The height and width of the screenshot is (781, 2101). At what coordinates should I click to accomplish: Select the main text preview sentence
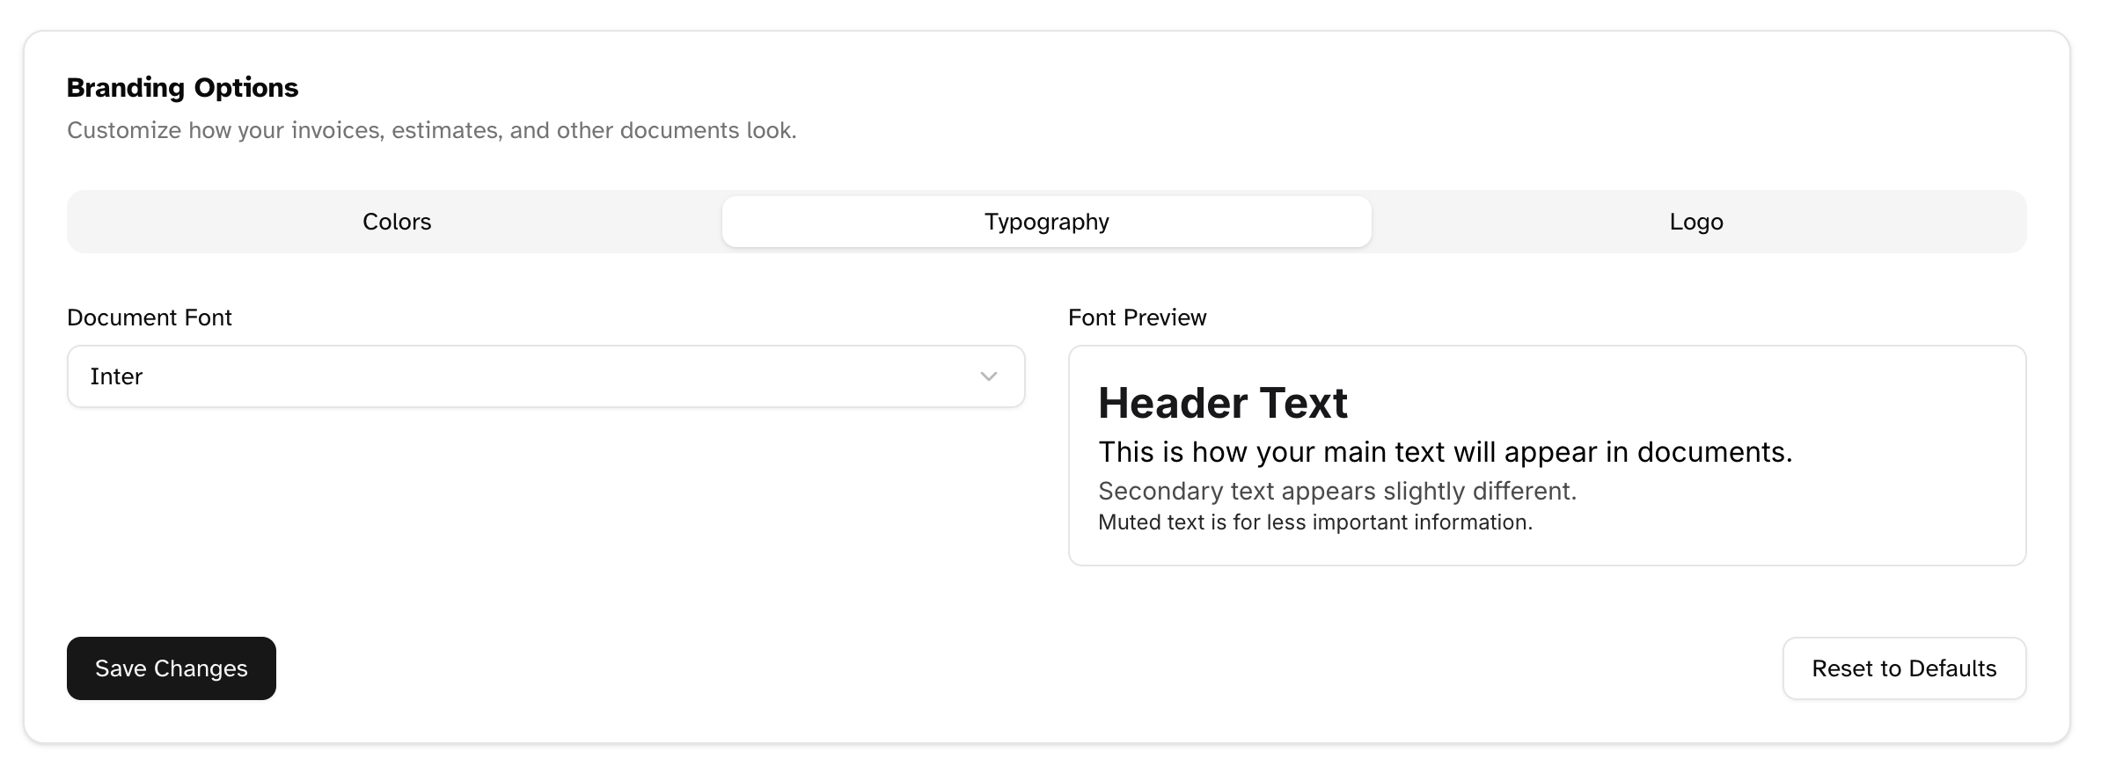pos(1447,452)
